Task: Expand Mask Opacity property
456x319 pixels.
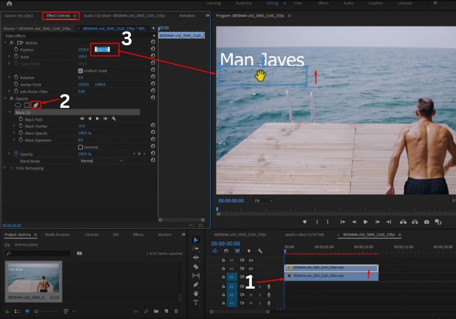Action: pyautogui.click(x=14, y=133)
